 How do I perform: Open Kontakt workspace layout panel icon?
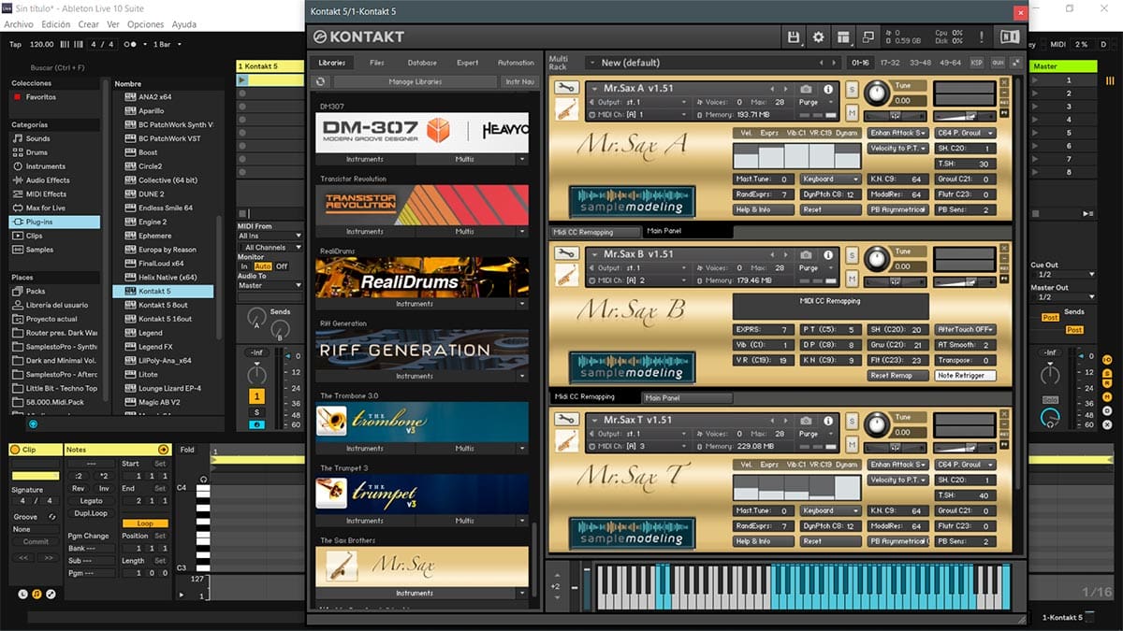tap(843, 36)
